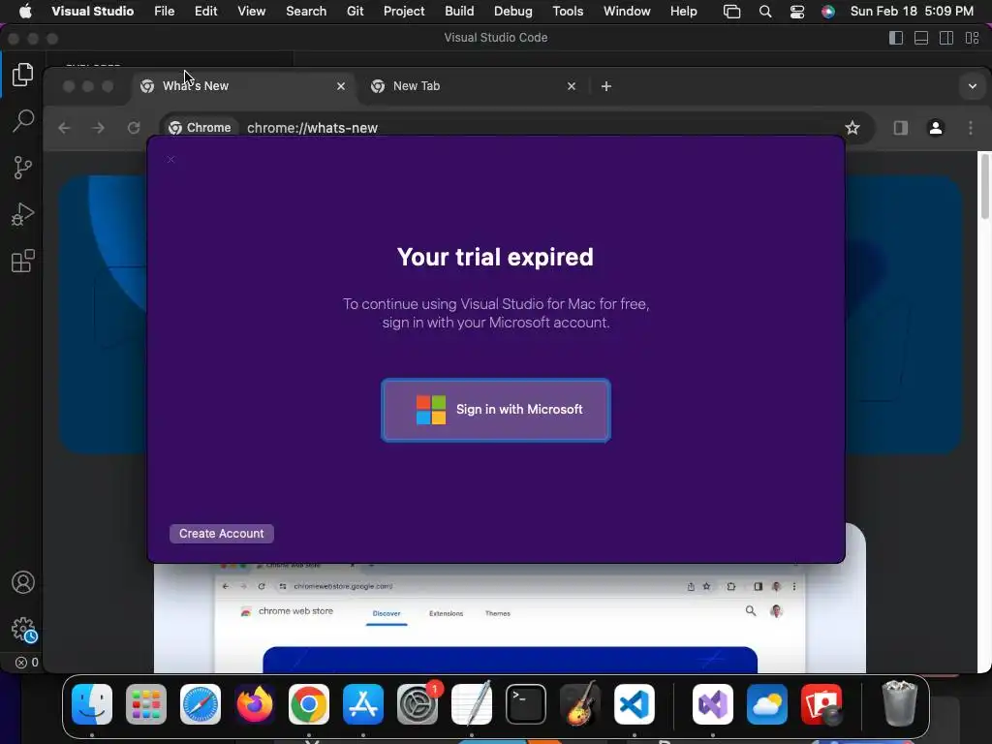Open Chrome tab search chevron
This screenshot has width=992, height=744.
click(973, 86)
